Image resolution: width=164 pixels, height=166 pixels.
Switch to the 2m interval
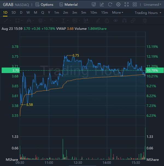[x=66, y=13]
